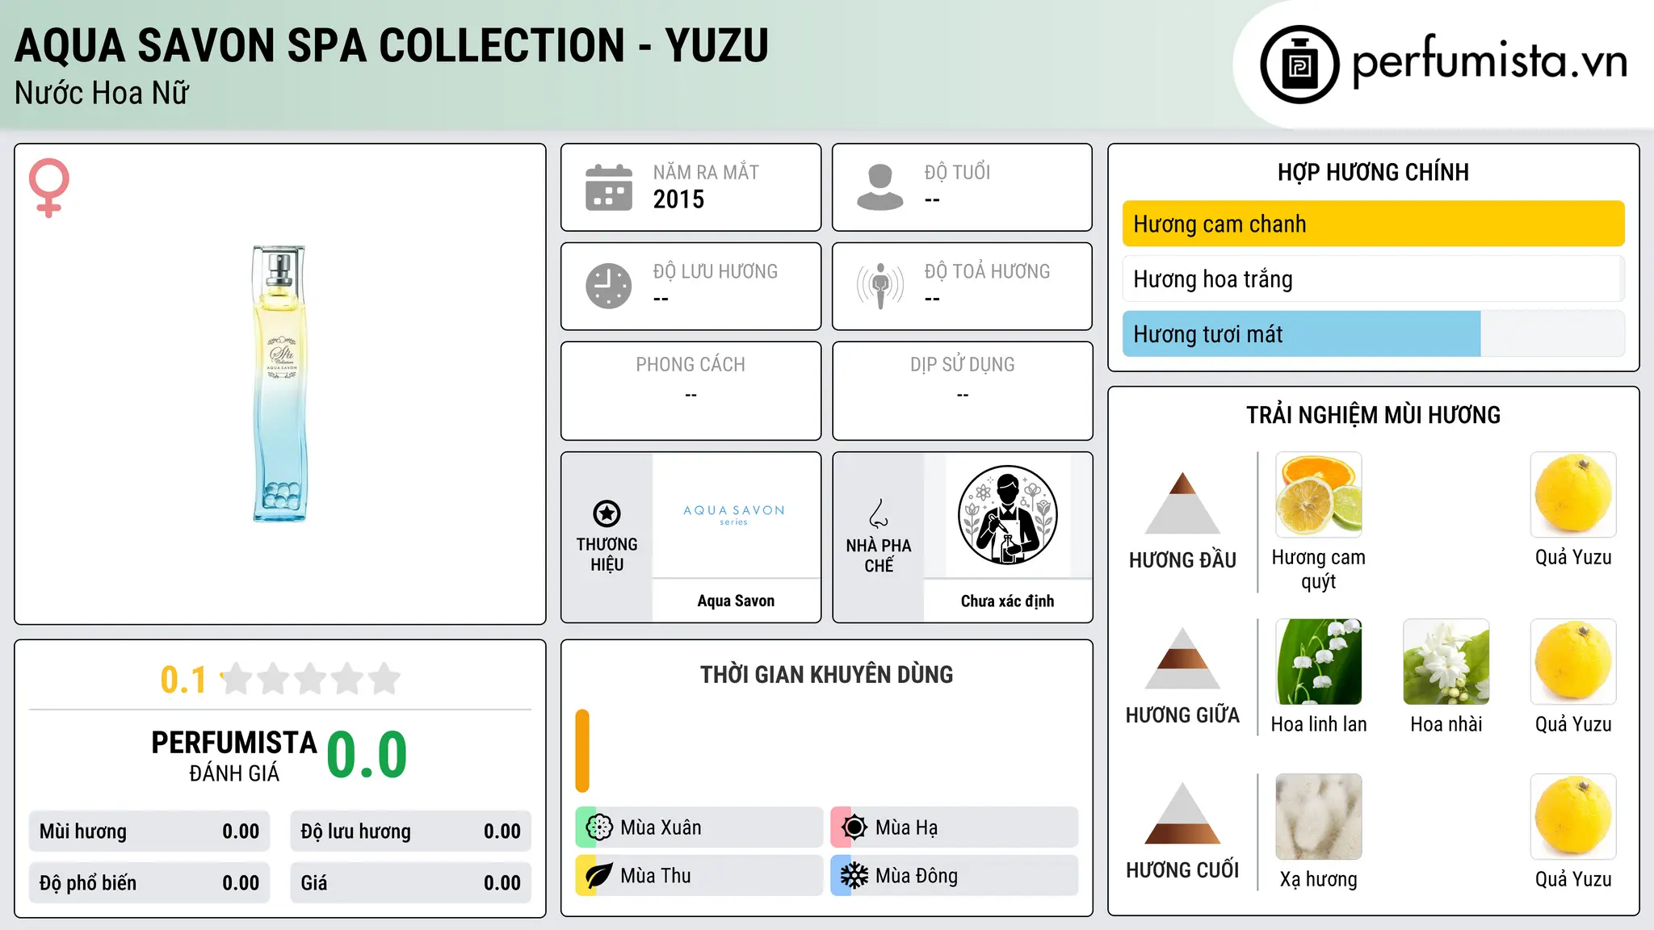
Task: Click the perfumer illustration icon
Action: point(1008,515)
